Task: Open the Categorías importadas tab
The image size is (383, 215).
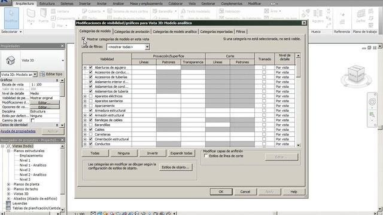Action: tap(216, 32)
